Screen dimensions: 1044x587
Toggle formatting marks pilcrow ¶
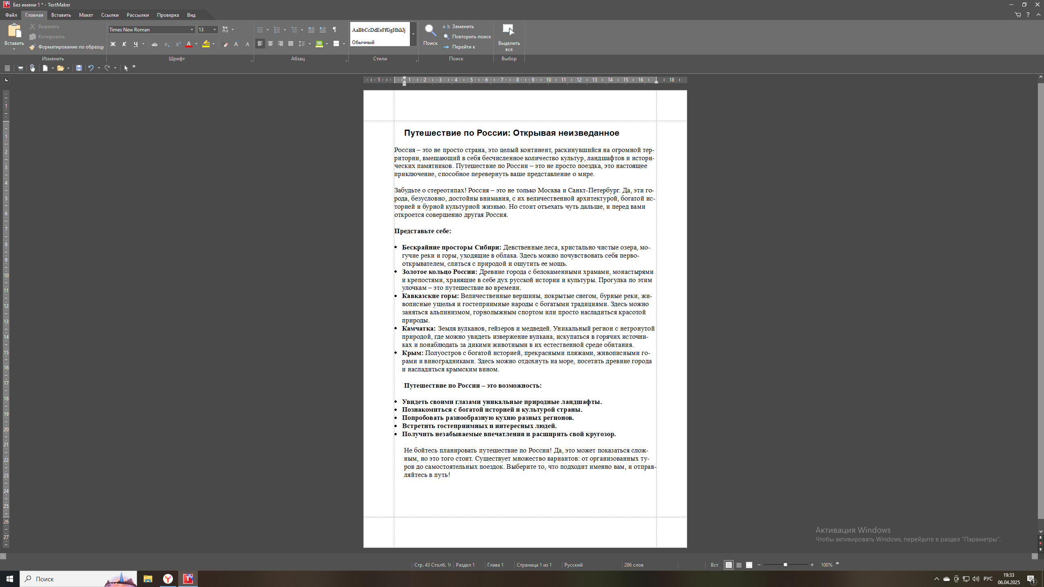pyautogui.click(x=334, y=30)
